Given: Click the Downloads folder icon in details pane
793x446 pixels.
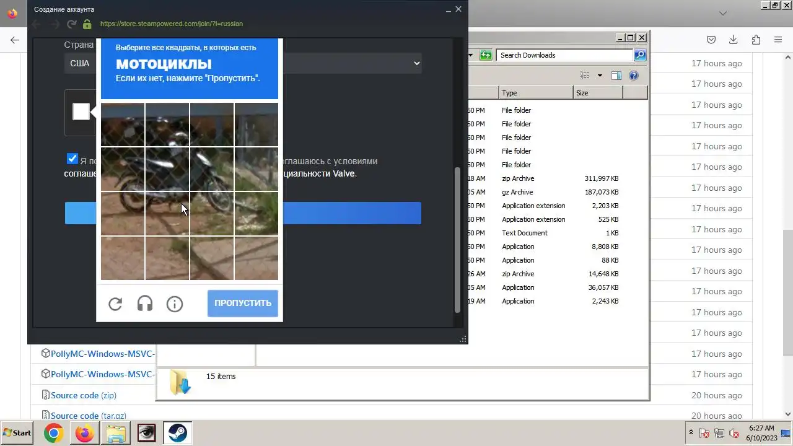Looking at the screenshot, I should [180, 382].
